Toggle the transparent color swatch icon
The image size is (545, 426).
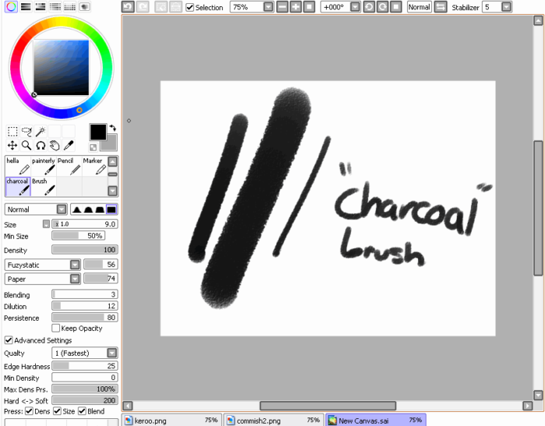(93, 147)
